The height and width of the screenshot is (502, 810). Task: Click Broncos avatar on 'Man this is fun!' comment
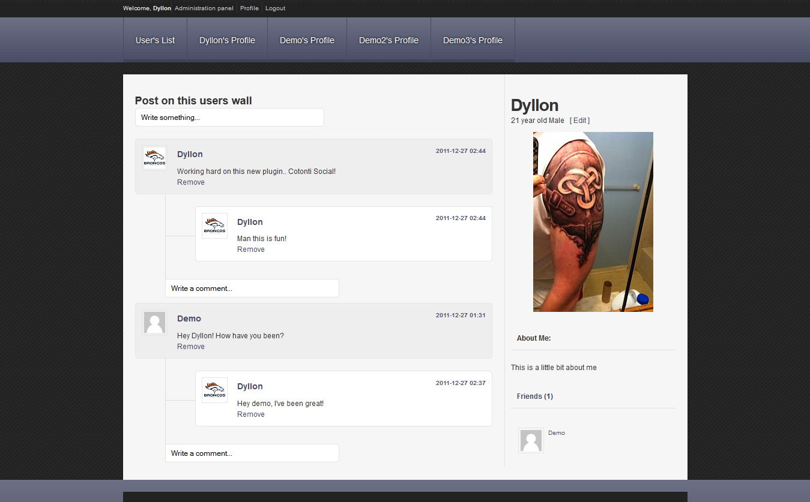214,226
